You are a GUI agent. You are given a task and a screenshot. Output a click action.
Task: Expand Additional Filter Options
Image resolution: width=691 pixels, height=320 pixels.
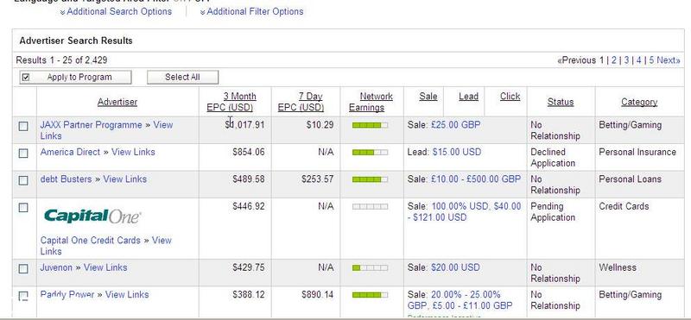click(x=251, y=12)
